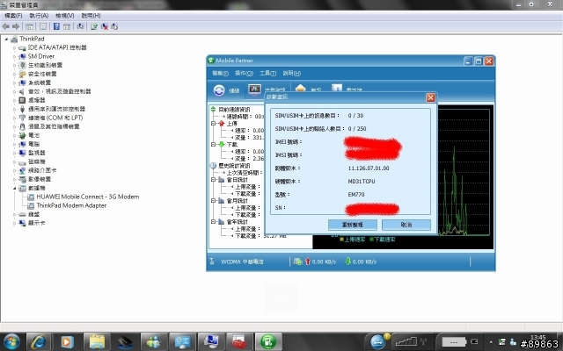Click the EM770 model value in dialog
The image size is (563, 351).
point(356,195)
